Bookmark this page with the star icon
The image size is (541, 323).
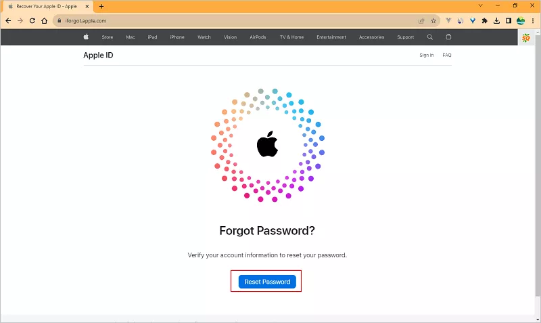(x=433, y=21)
